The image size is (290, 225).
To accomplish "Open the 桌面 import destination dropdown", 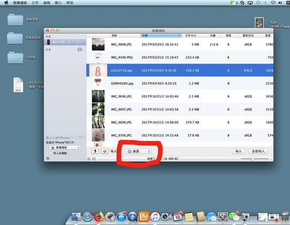I will pyautogui.click(x=138, y=151).
